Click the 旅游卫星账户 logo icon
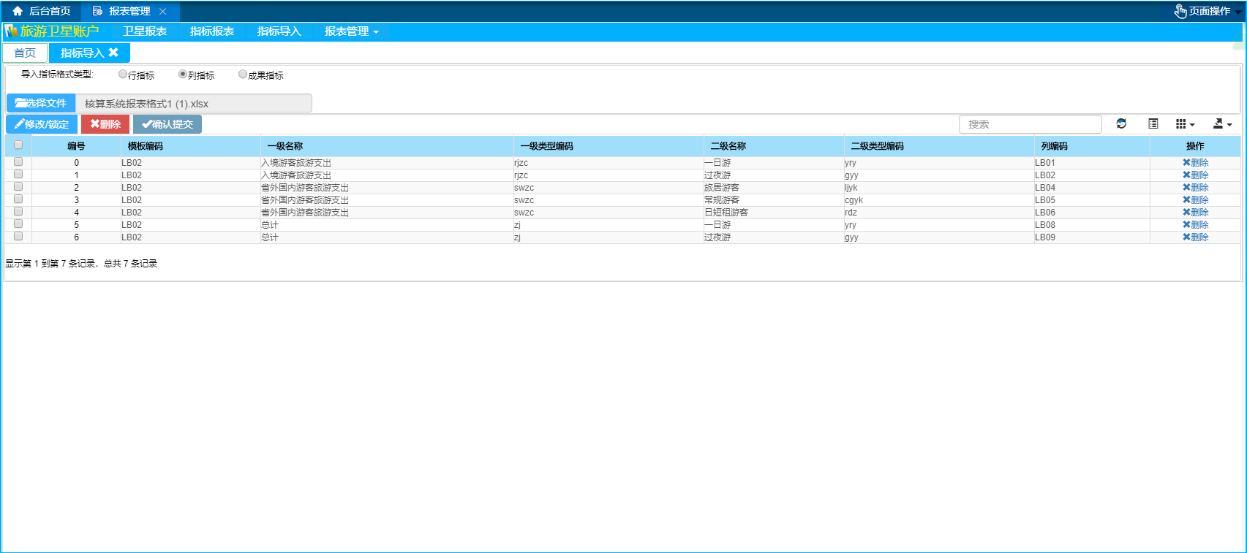Image resolution: width=1247 pixels, height=553 pixels. coord(12,31)
